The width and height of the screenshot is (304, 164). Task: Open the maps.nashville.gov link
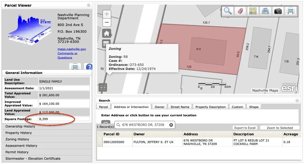(x=72, y=49)
